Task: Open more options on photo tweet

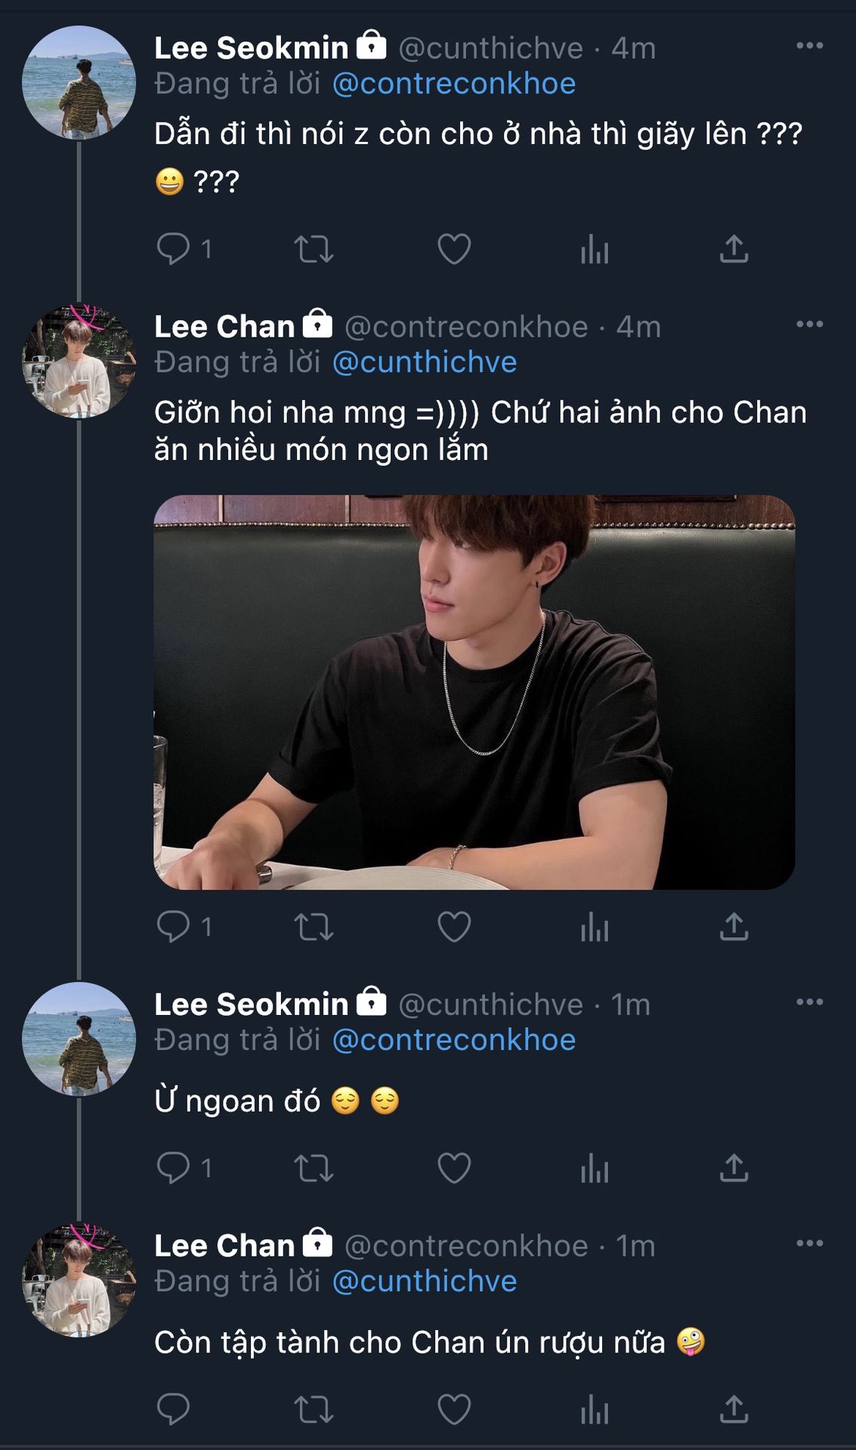Action: click(809, 325)
